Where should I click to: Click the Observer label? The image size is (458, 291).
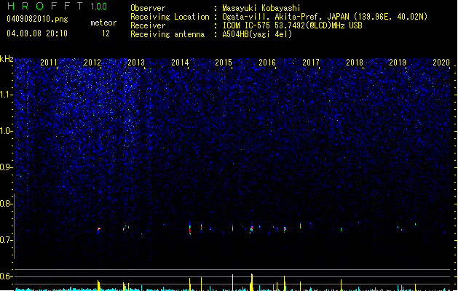148,8
